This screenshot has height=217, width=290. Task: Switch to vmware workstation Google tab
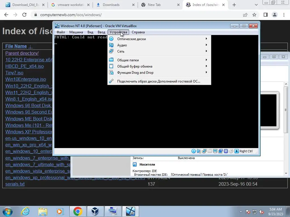coord(71,5)
